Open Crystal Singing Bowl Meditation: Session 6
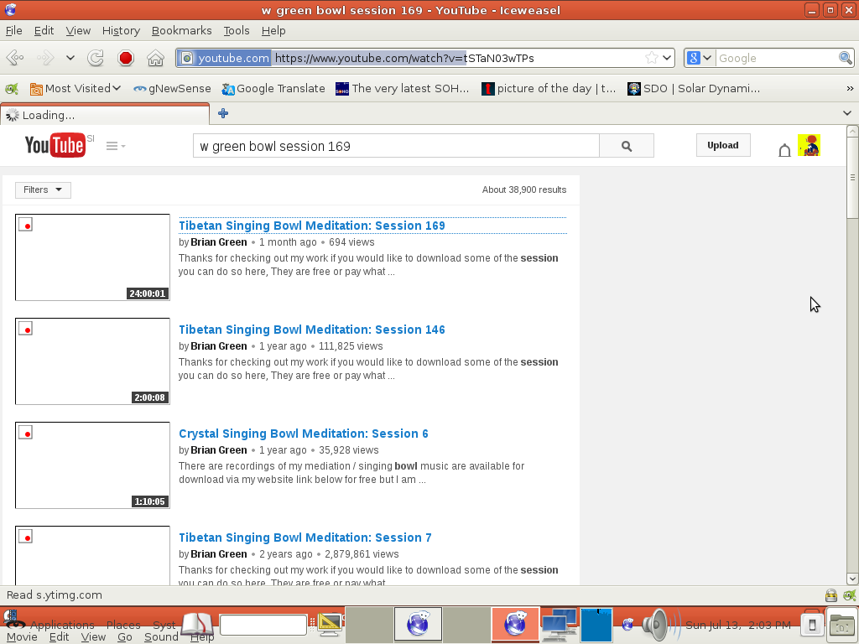The width and height of the screenshot is (859, 644). [x=303, y=434]
